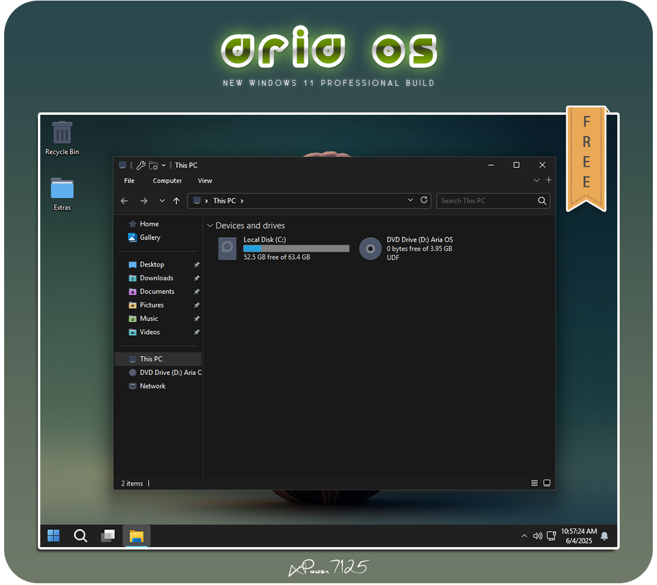Open the Extras folder on desktop
The image size is (657, 585).
62,194
